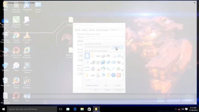The height and width of the screenshot is (112, 199).
Task: Launch Microsoft Edge from the taskbar
Action: (75, 109)
